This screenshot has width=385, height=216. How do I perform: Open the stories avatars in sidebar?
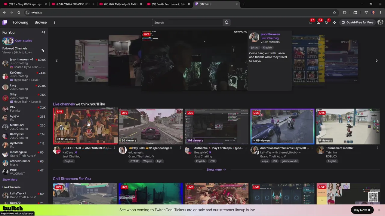(x=8, y=40)
